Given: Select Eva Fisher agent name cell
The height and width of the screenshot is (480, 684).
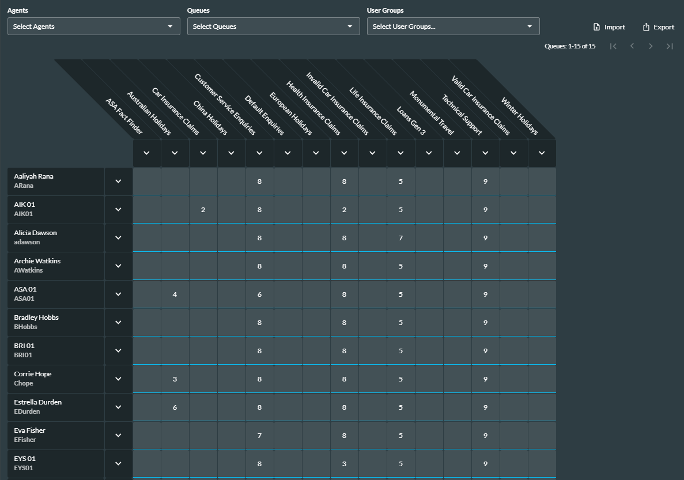Looking at the screenshot, I should [x=56, y=435].
